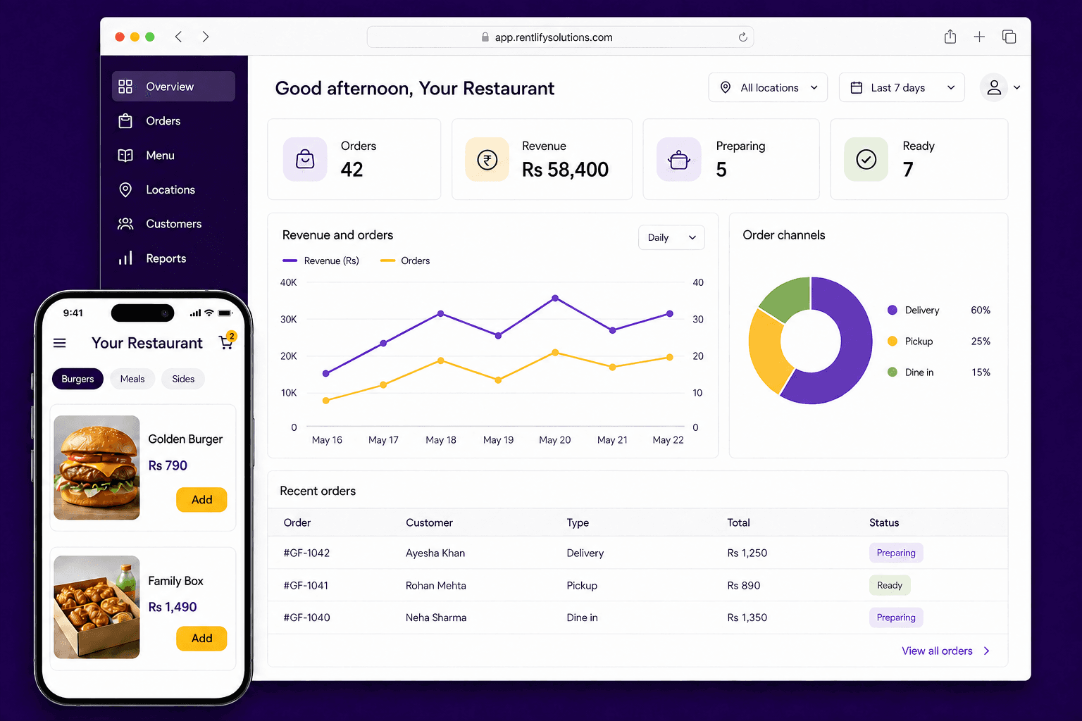Click the Preparing pot card icon
Screen dimensions: 1082x721
(x=679, y=159)
